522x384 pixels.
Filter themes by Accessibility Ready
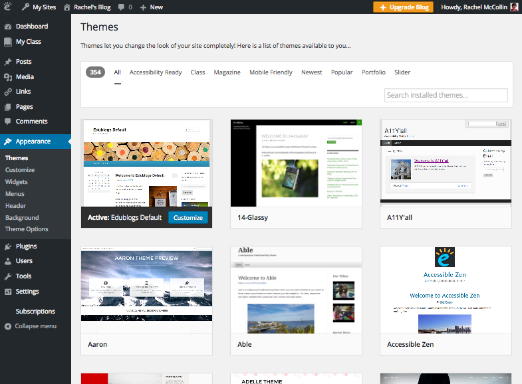pyautogui.click(x=156, y=72)
